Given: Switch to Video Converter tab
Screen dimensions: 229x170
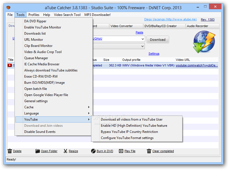Looking at the screenshot, I should (126, 26).
